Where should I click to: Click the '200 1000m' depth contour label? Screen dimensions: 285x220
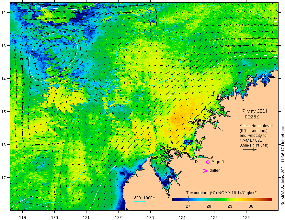(x=145, y=198)
